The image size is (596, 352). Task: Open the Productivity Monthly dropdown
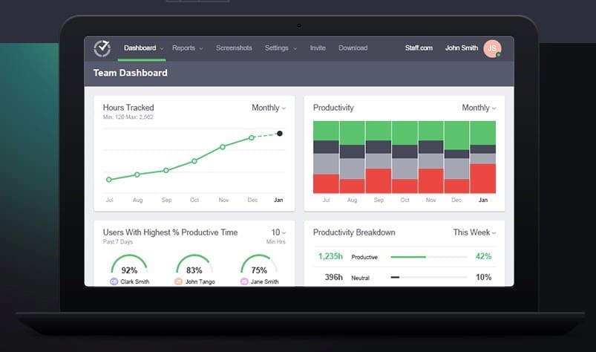point(479,108)
